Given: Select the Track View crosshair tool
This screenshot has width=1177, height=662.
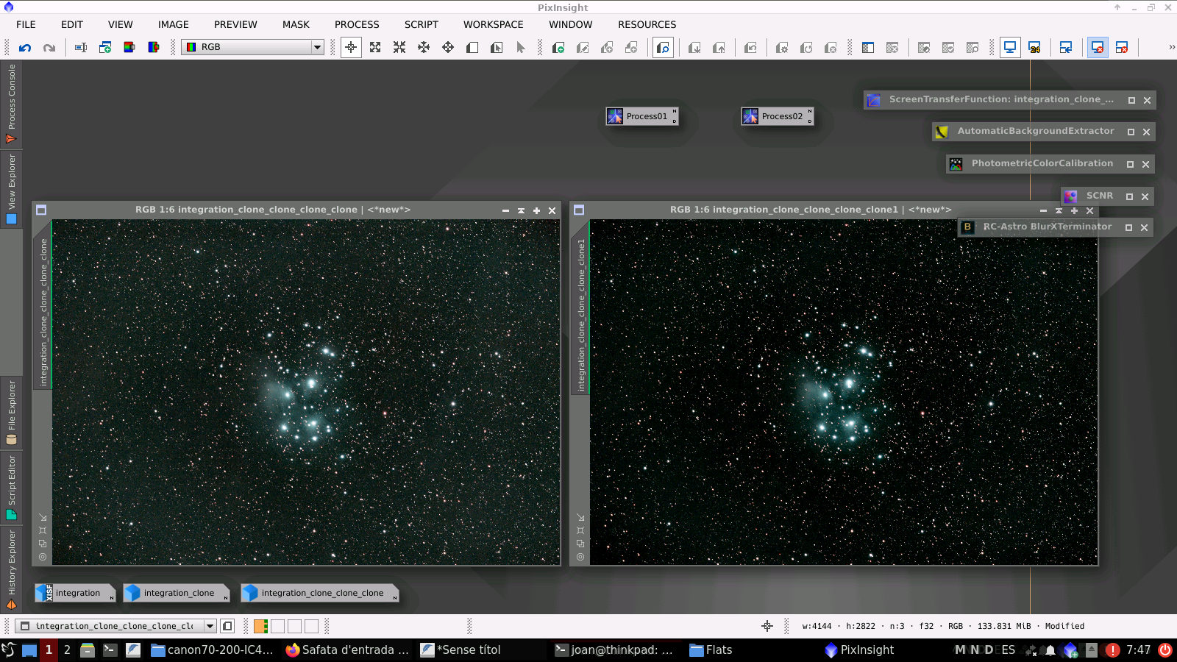Looking at the screenshot, I should pyautogui.click(x=351, y=47).
